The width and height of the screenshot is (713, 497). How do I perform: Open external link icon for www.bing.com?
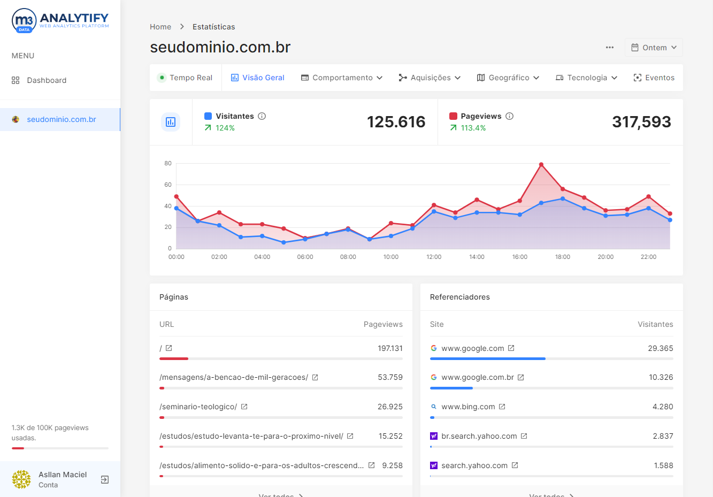(502, 407)
